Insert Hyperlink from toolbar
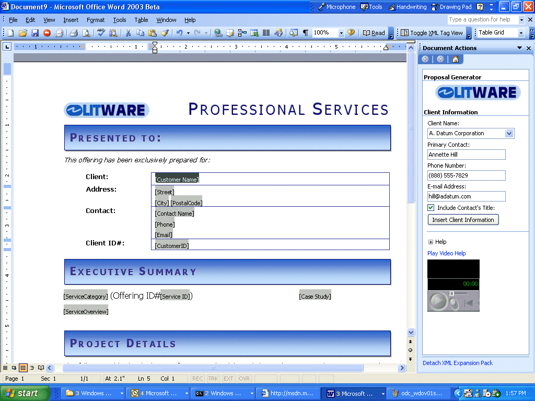Image resolution: width=535 pixels, height=401 pixels. [218, 33]
